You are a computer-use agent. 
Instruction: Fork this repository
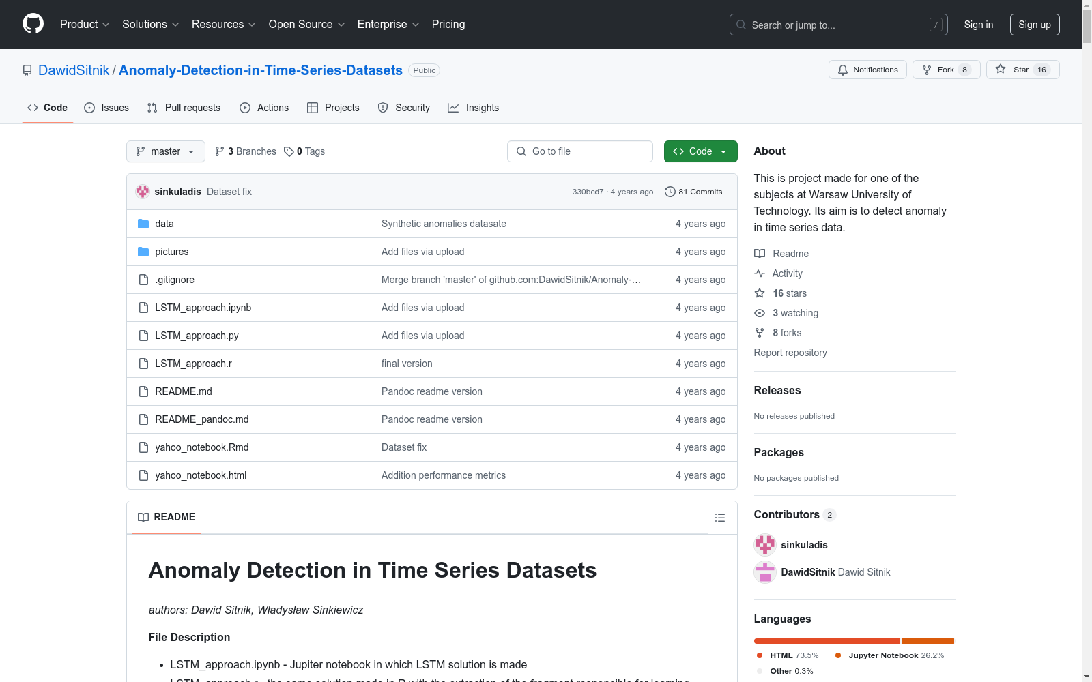947,70
